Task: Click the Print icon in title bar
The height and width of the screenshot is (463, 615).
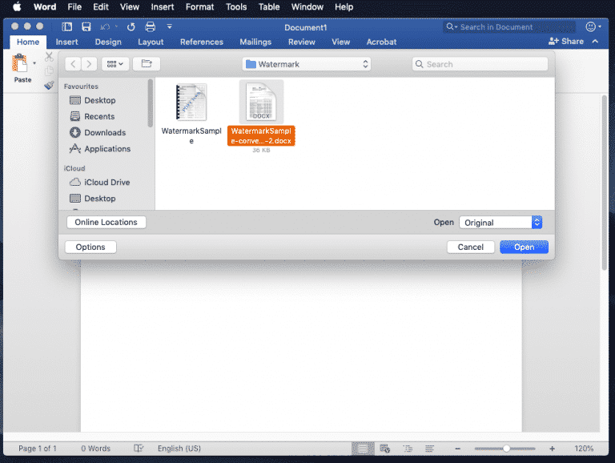Action: [x=151, y=26]
